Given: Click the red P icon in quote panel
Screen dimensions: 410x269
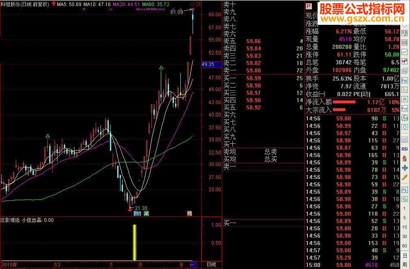Looking at the screenshot, I should (x=309, y=6).
